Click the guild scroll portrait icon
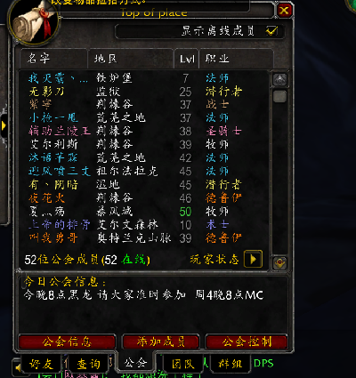The height and width of the screenshot is (378, 356). coord(33,20)
